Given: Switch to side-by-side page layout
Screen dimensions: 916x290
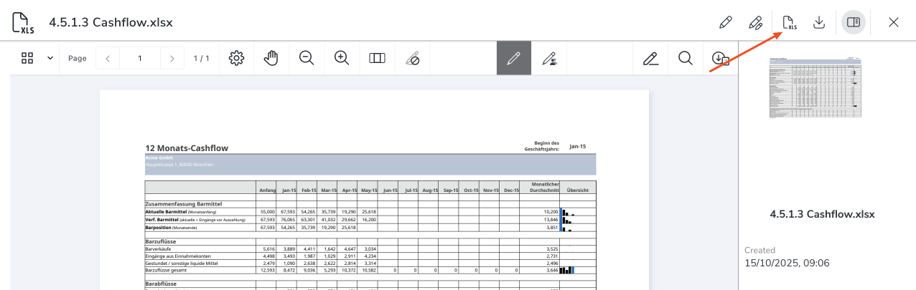Looking at the screenshot, I should (x=377, y=59).
